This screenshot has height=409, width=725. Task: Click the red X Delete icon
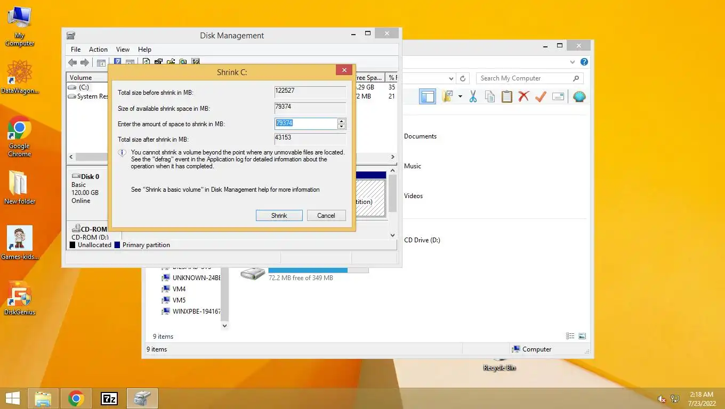(x=523, y=96)
